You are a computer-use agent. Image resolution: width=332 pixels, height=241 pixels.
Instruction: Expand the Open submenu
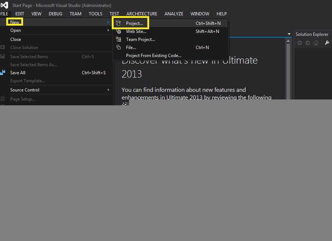pyautogui.click(x=56, y=30)
